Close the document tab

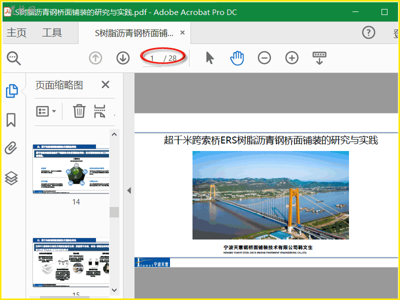pyautogui.click(x=182, y=32)
